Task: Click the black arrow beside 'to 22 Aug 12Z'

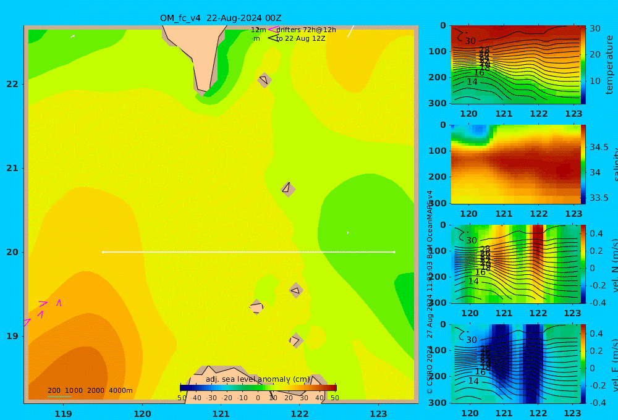Action: [273, 38]
